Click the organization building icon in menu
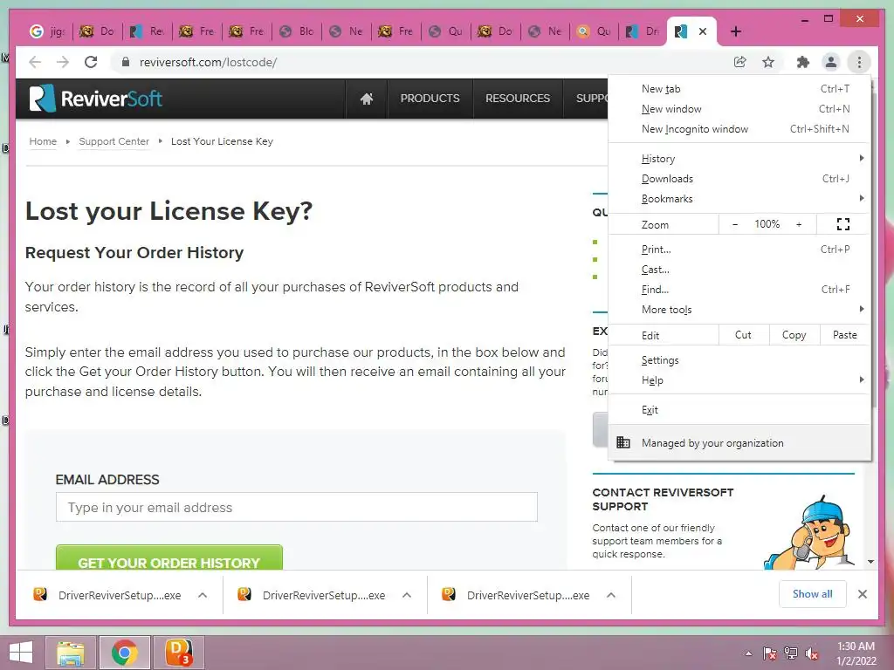Viewport: 894px width, 670px height. (x=623, y=442)
